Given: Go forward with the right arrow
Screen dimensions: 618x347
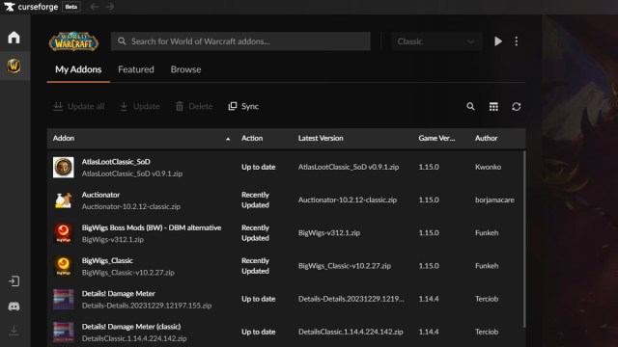Looking at the screenshot, I should point(110,7).
